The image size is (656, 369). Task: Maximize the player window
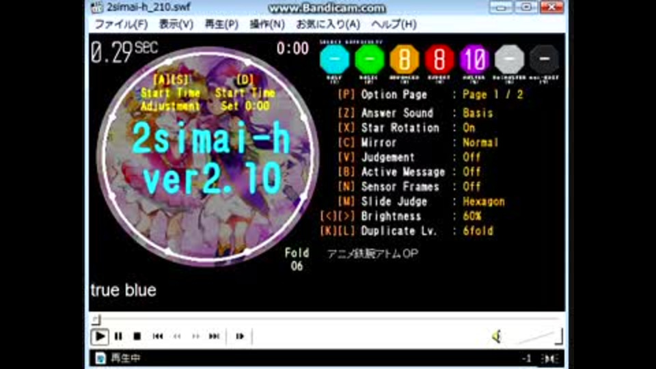click(x=526, y=7)
